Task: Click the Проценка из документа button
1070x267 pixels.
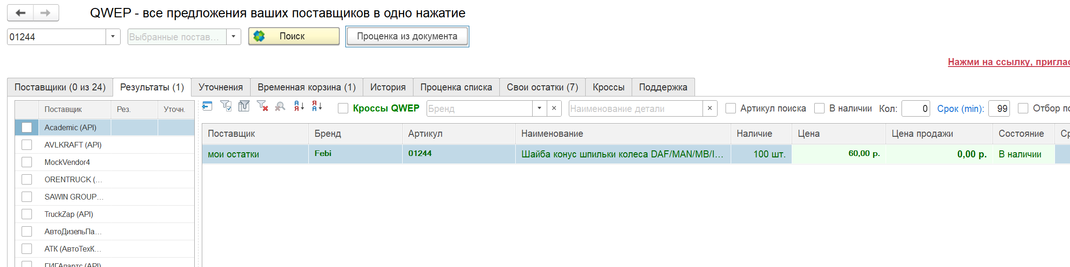Action: tap(407, 36)
